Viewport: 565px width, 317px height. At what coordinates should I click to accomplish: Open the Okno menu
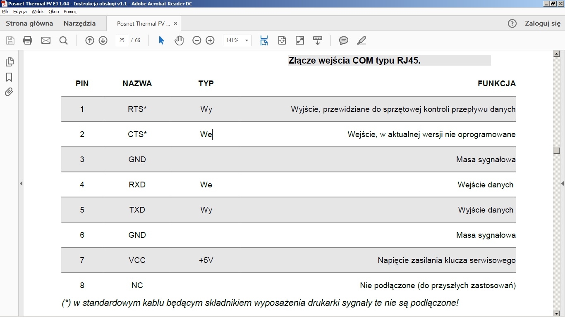[x=54, y=12]
